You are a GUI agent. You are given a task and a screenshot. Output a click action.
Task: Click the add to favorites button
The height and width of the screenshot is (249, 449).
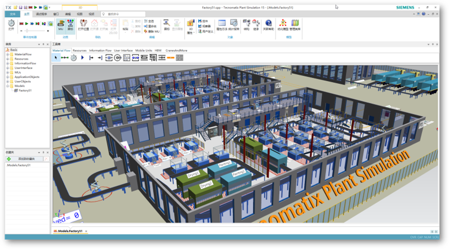[x=24, y=159]
